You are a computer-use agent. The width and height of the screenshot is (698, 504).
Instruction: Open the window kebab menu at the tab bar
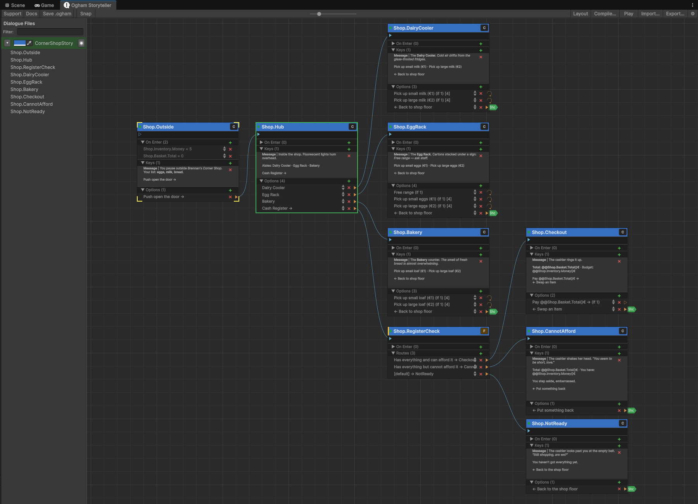(692, 5)
